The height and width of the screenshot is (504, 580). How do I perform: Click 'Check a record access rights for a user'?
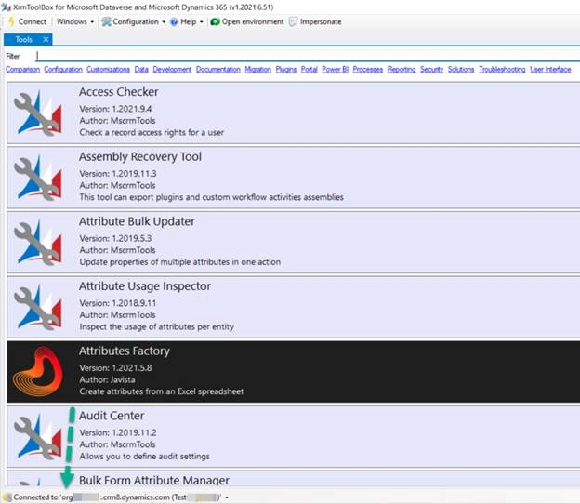152,132
